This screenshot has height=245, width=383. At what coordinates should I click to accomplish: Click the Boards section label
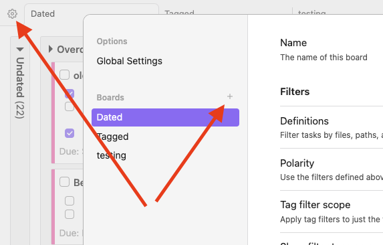click(110, 98)
